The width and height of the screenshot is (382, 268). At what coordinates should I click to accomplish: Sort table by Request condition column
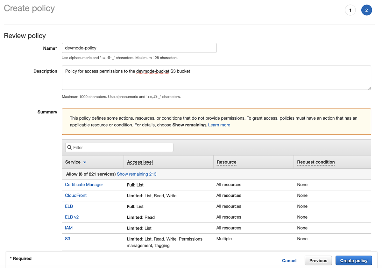(x=316, y=162)
